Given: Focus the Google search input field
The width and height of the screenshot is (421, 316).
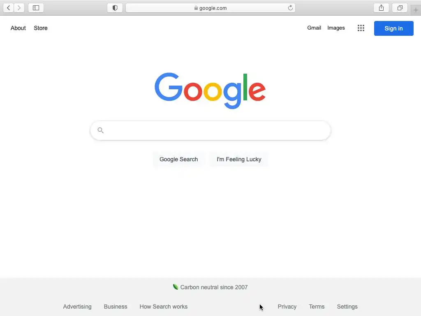Looking at the screenshot, I should 210,130.
